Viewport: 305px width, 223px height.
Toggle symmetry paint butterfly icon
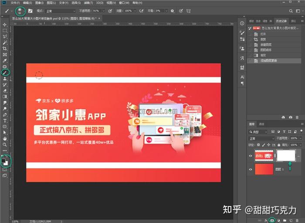(x=188, y=11)
